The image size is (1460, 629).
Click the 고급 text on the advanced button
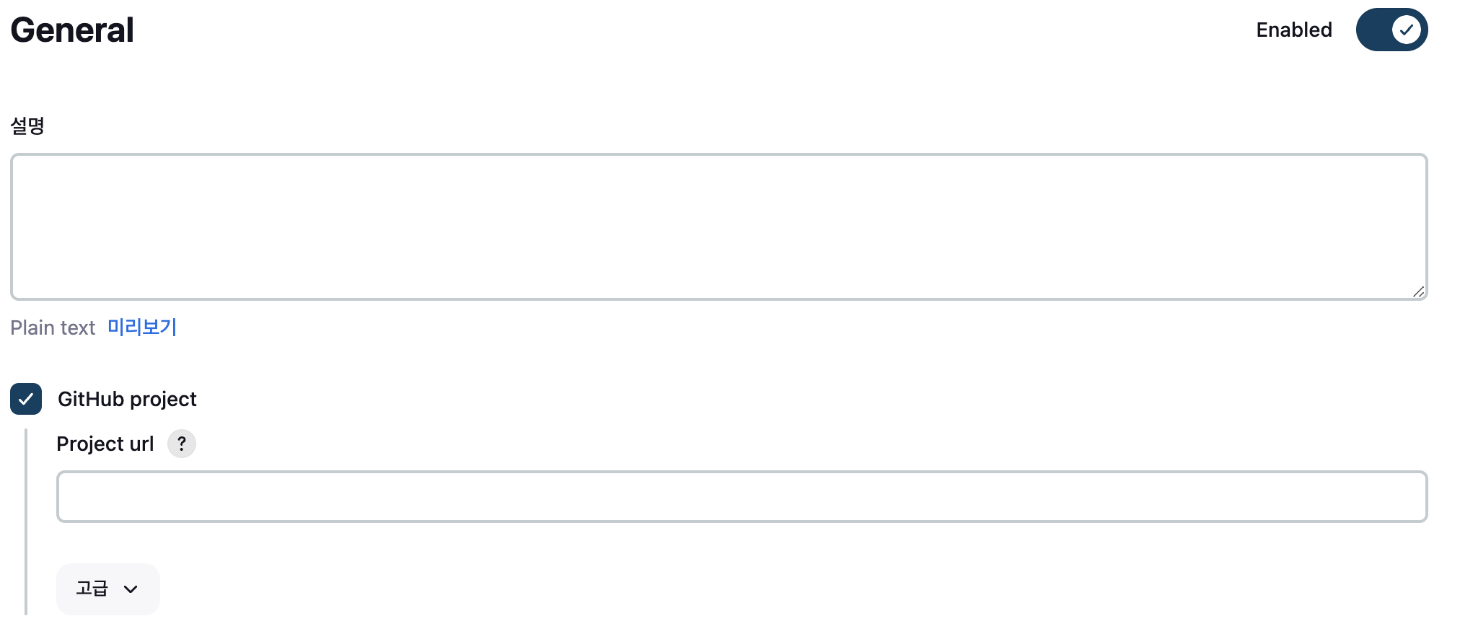click(x=92, y=589)
